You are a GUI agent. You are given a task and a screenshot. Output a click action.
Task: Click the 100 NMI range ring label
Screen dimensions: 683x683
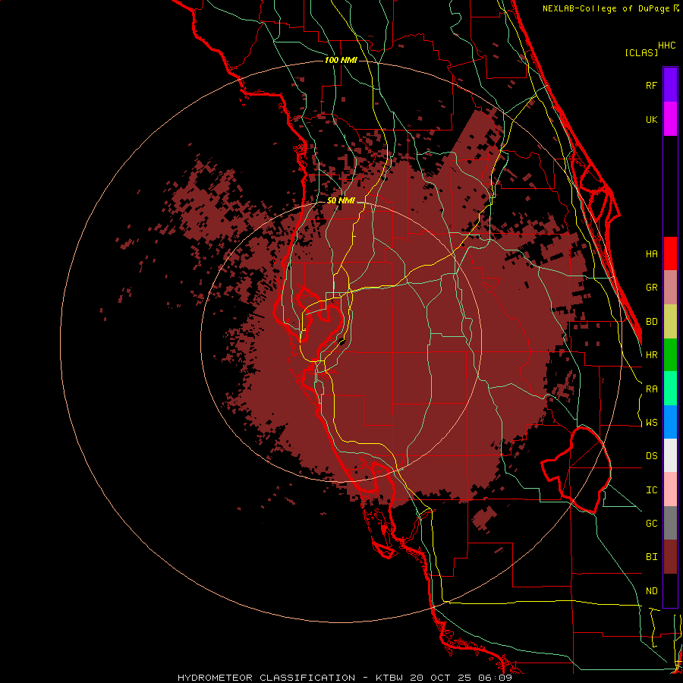tap(341, 60)
